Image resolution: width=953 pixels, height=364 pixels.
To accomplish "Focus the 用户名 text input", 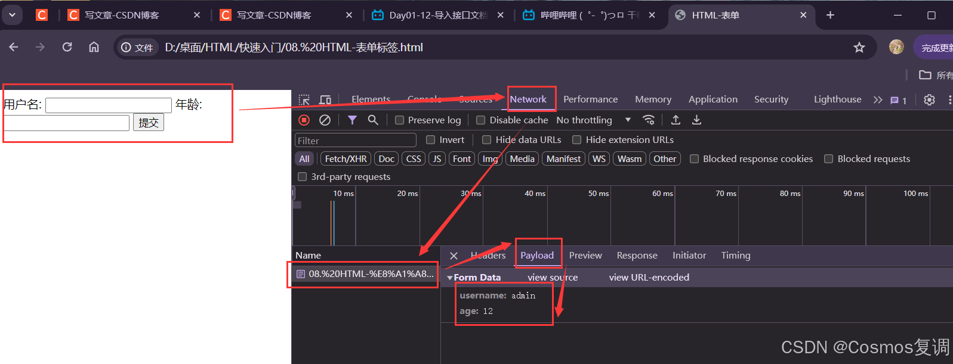I will coord(109,105).
